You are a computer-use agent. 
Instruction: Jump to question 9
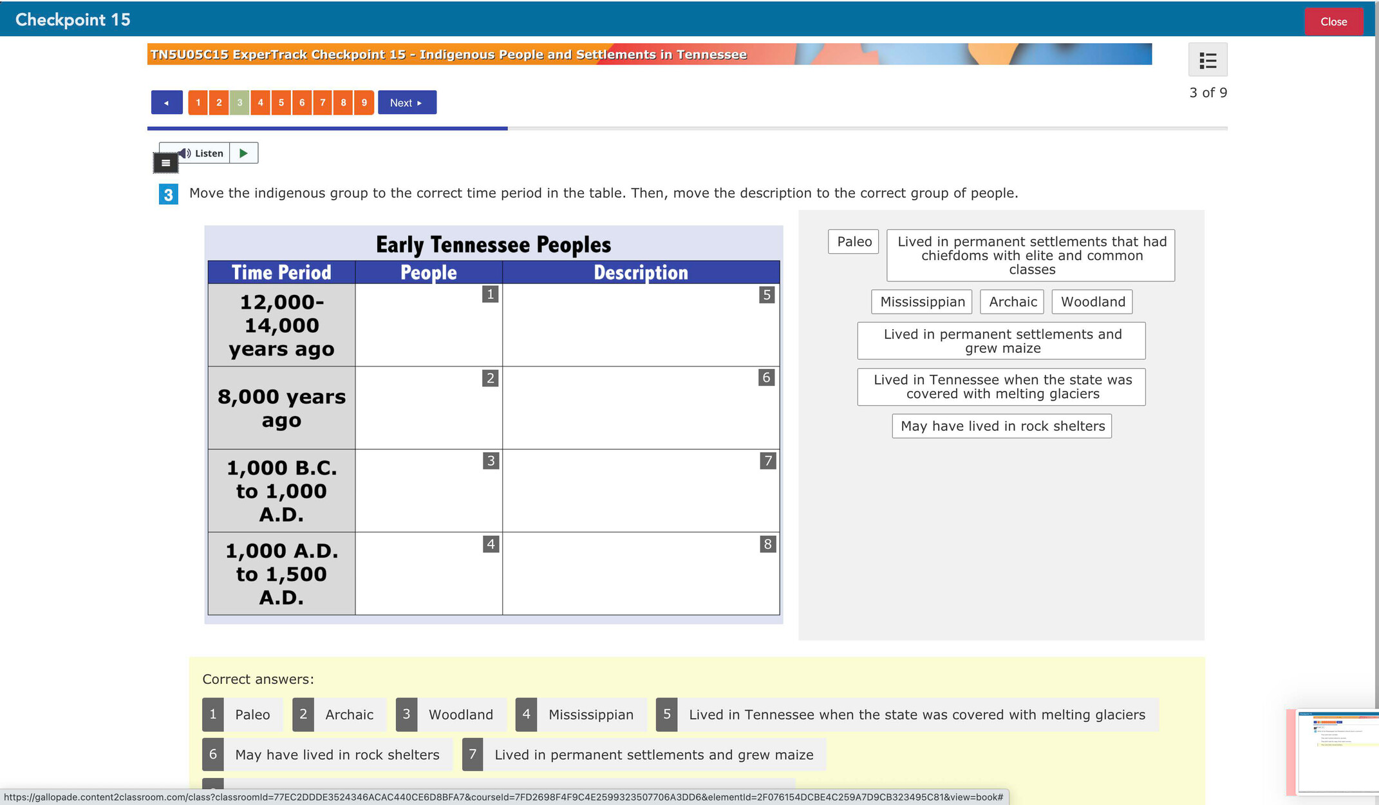click(364, 103)
